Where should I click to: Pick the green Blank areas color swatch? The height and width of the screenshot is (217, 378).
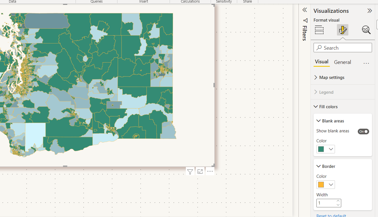tap(321, 149)
